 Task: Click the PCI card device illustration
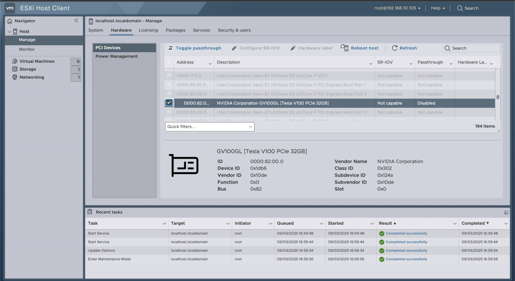(x=183, y=165)
